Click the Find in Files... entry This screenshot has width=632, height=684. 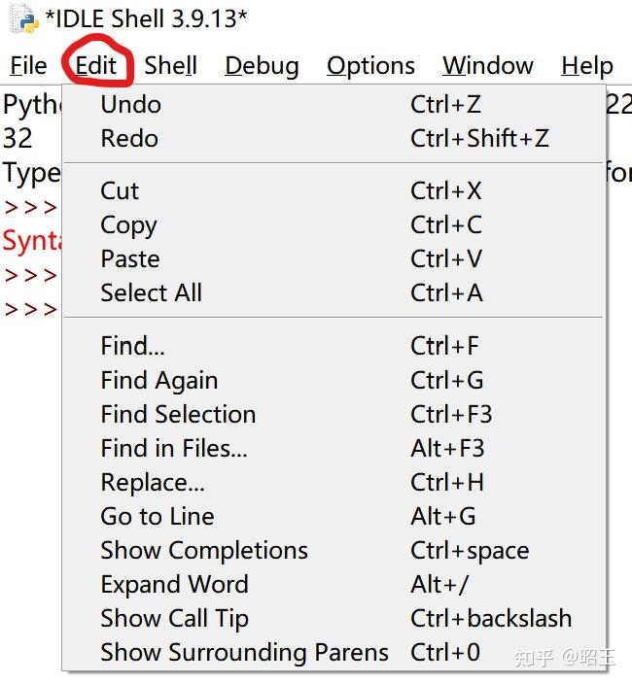[x=174, y=448]
